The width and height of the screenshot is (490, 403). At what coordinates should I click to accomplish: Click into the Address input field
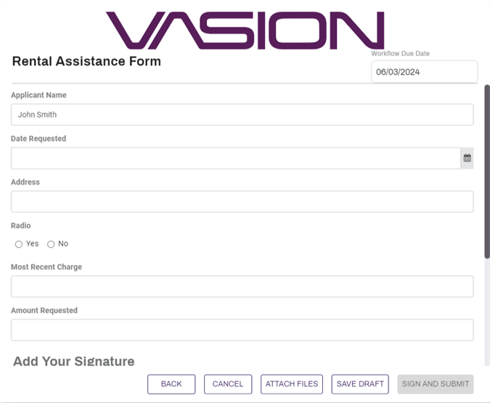[x=242, y=202]
